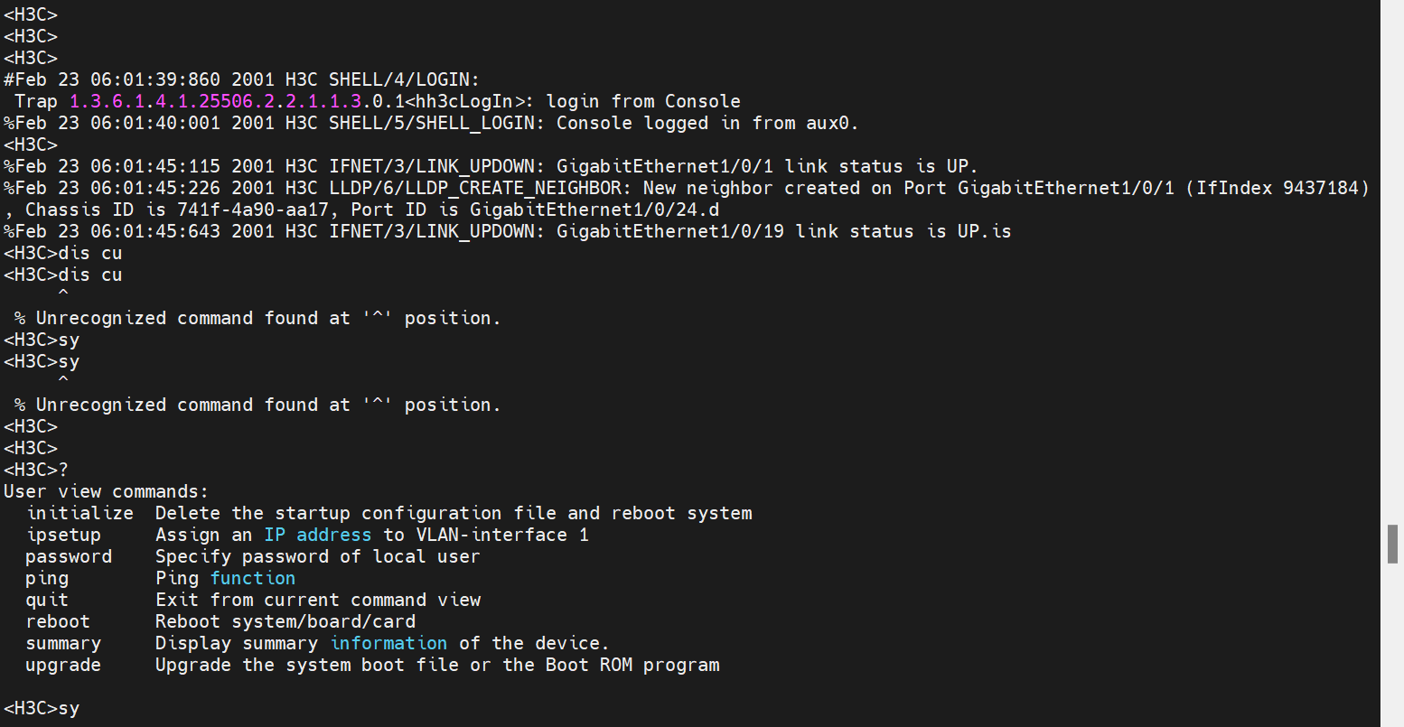Click the "upgrade" command name

coord(63,665)
